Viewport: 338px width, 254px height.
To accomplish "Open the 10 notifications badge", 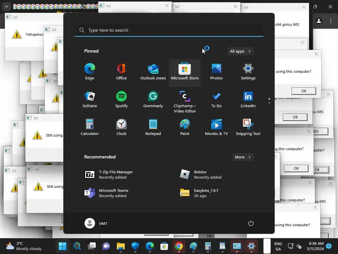I will tap(328, 246).
